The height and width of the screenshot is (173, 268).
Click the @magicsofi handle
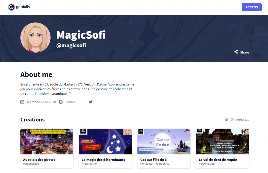click(x=71, y=45)
